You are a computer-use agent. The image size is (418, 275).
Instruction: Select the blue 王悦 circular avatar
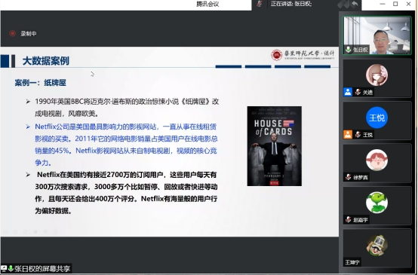[x=377, y=118]
